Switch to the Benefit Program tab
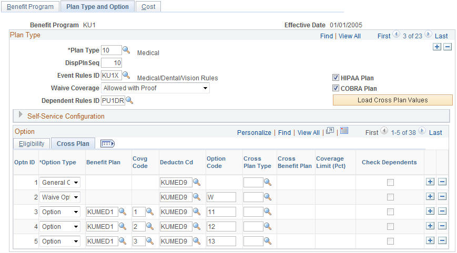This screenshot has width=457, height=253. pyautogui.click(x=30, y=6)
